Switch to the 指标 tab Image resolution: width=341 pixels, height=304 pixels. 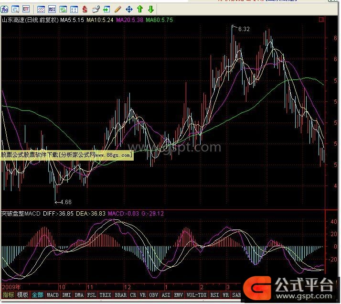coord(9,295)
